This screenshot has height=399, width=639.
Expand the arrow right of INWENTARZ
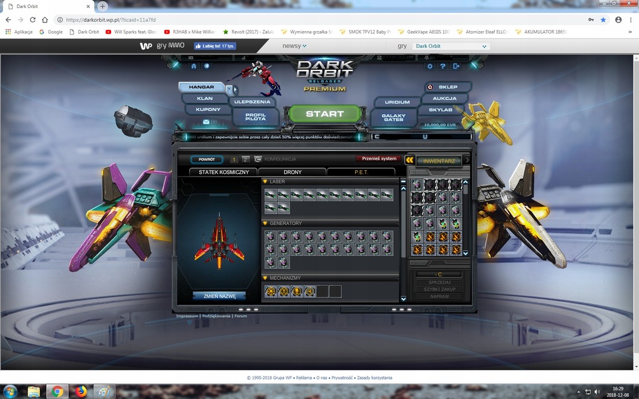click(x=467, y=160)
